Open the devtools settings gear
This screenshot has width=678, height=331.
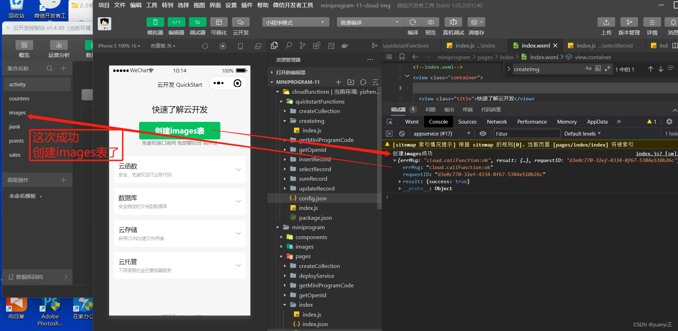coord(669,121)
